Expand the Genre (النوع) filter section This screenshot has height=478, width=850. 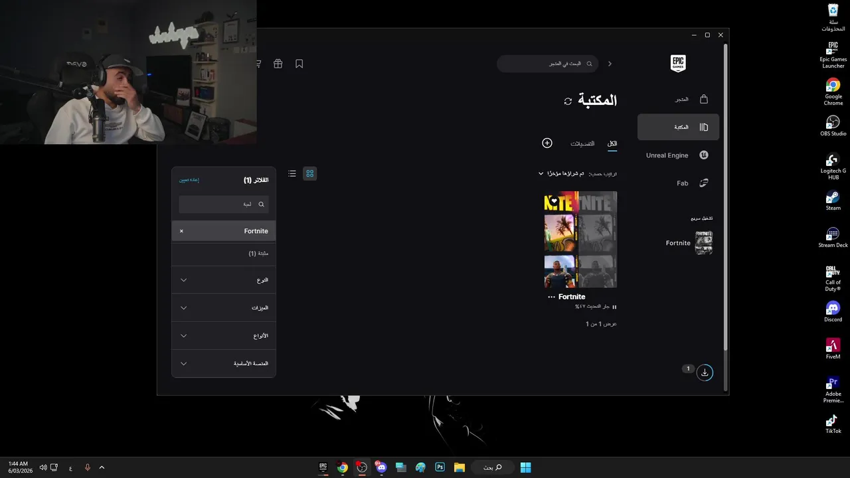(224, 280)
